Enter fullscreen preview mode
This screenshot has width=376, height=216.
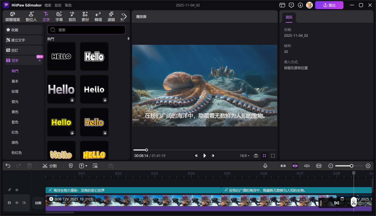point(273,156)
